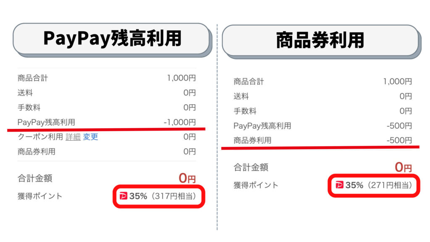The height and width of the screenshot is (242, 430).
Task: Open the 詳細 link next to クーポン利用
Action: (73, 137)
